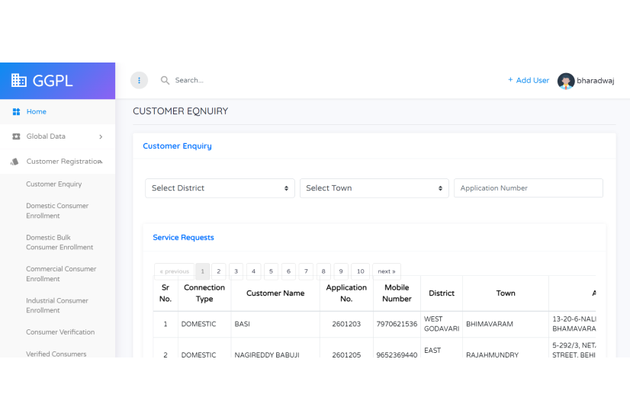
Task: Open Customer Enquiry in sidebar
Action: [54, 184]
